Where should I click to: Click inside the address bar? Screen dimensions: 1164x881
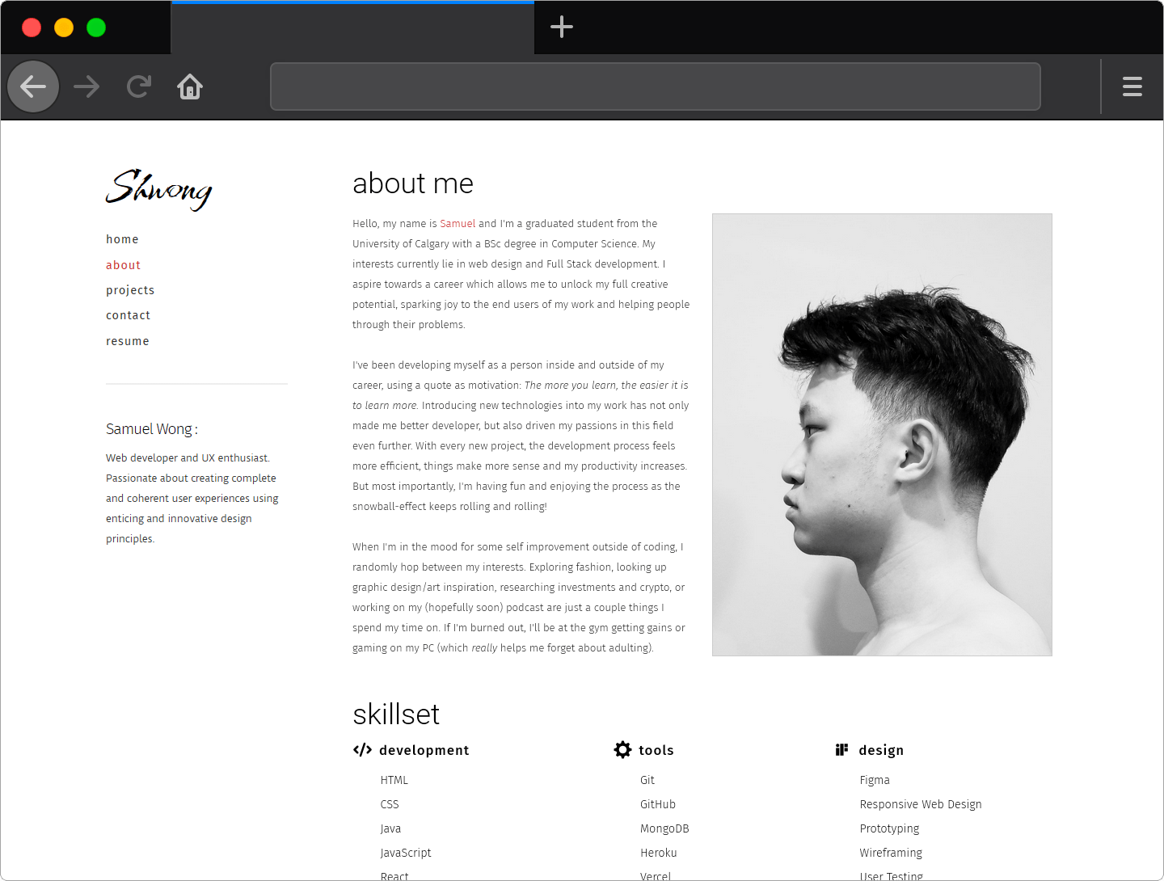click(x=655, y=86)
